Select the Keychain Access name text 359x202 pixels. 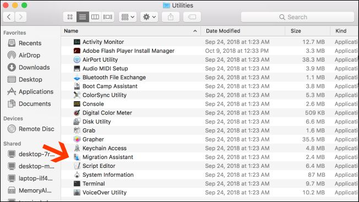point(105,148)
